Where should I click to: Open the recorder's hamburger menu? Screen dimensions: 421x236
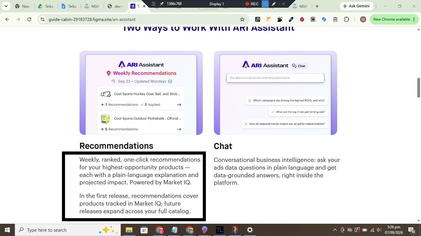click(153, 4)
